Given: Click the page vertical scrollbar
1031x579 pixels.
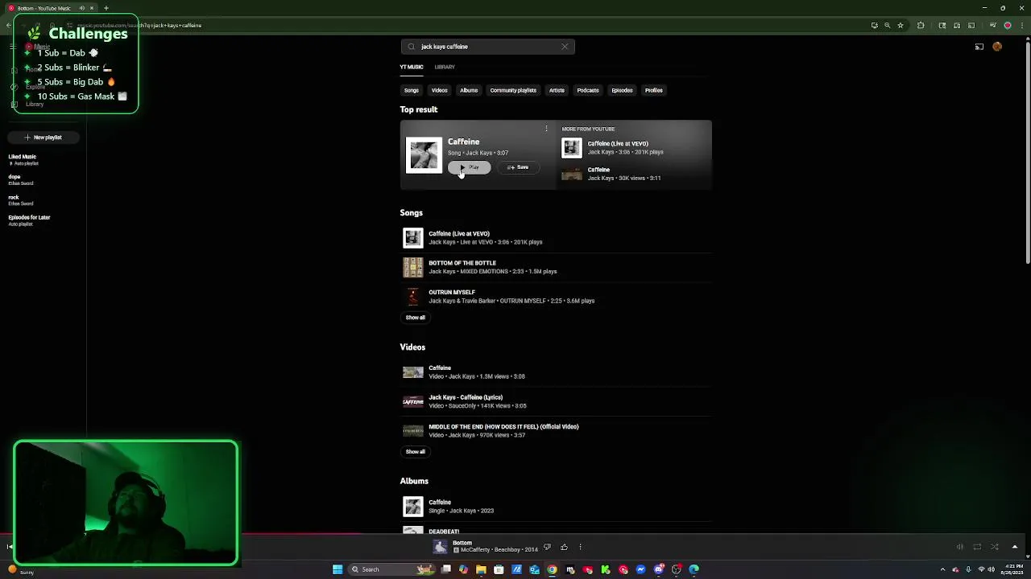Looking at the screenshot, I should 1026,153.
